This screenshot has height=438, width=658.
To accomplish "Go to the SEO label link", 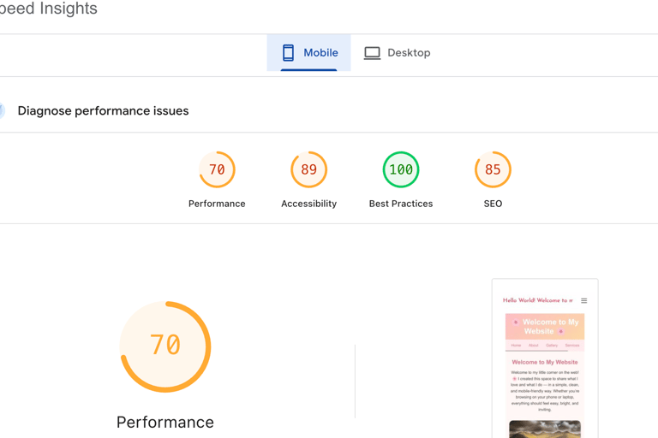I will pyautogui.click(x=493, y=204).
